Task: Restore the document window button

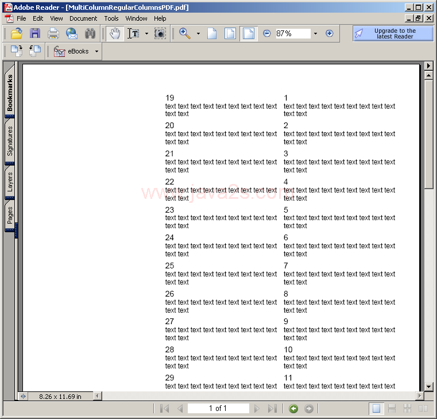Action: click(418, 18)
